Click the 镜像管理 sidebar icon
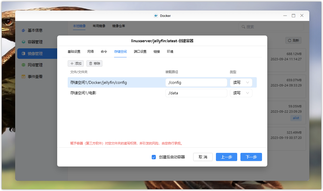Image resolution: width=323 pixels, height=191 pixels. [x=23, y=54]
